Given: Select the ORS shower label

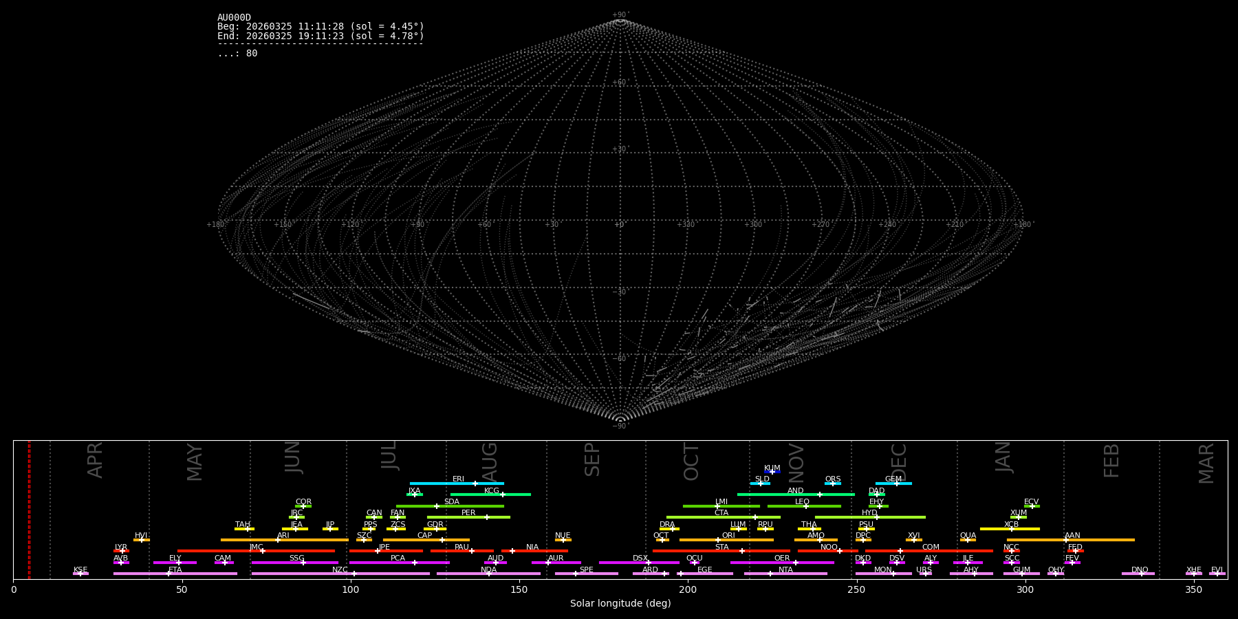Looking at the screenshot, I should click(x=833, y=479).
